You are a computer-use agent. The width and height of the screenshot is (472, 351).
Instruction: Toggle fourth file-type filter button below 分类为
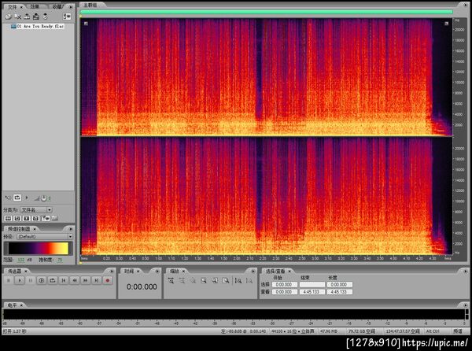[x=35, y=218]
